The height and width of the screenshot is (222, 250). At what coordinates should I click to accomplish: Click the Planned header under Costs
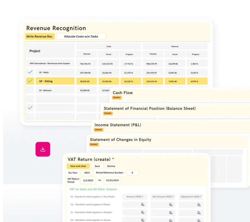[x=86, y=54]
